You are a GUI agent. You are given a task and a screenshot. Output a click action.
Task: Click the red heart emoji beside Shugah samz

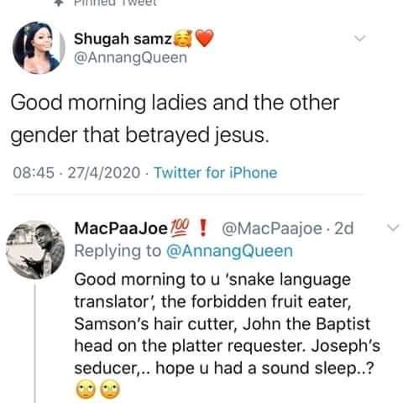(204, 38)
